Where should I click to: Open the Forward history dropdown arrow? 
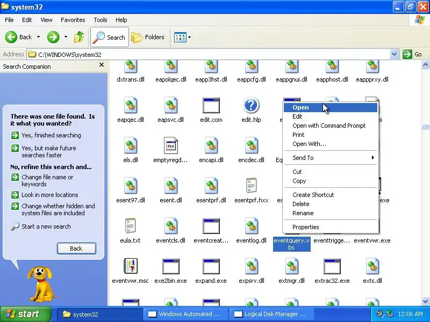tap(66, 37)
